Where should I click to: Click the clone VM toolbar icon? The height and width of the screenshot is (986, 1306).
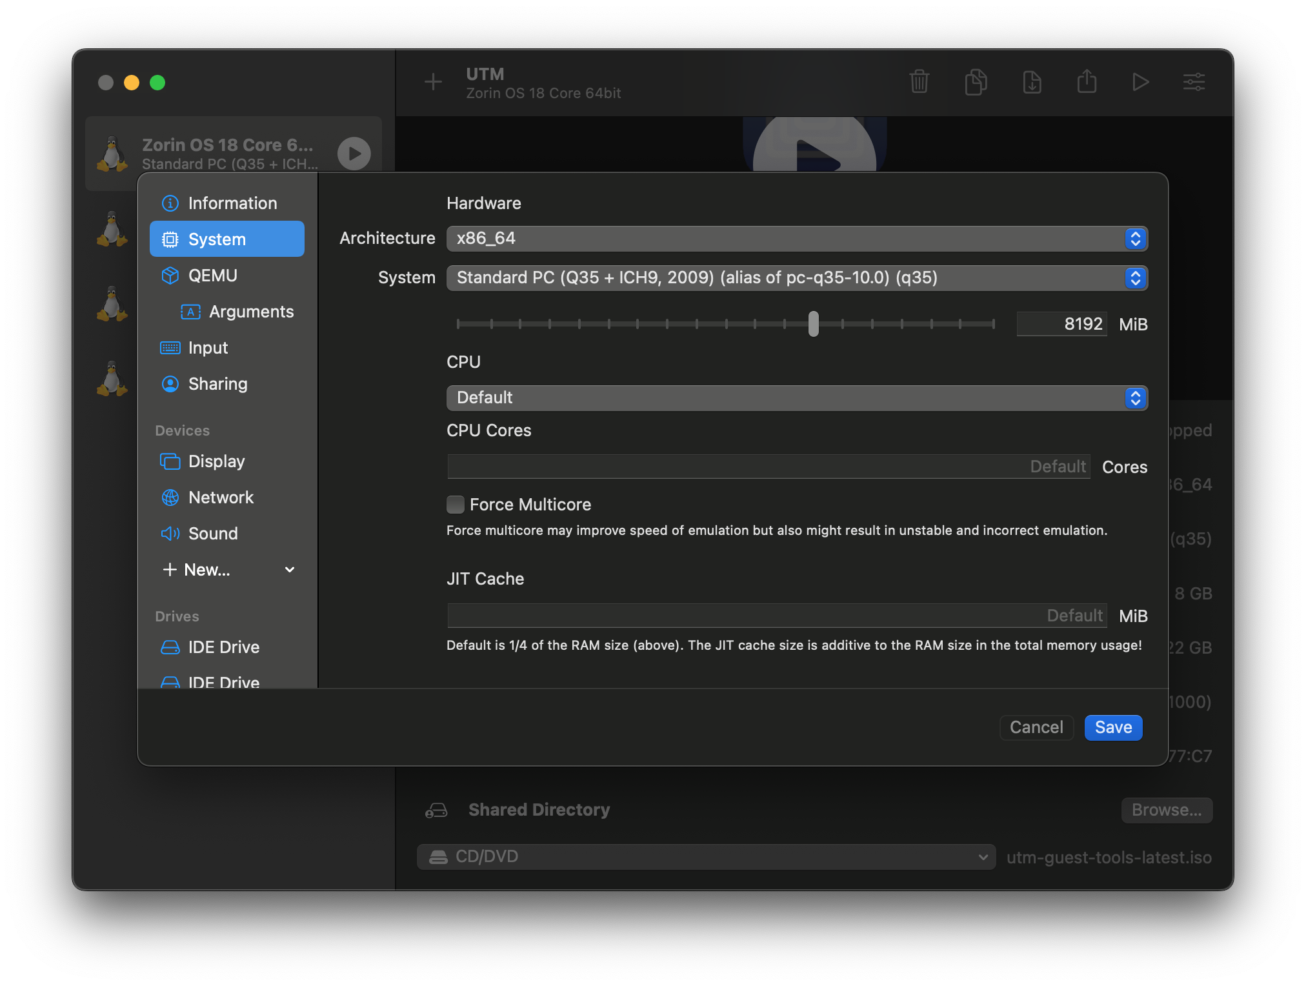pyautogui.click(x=976, y=82)
